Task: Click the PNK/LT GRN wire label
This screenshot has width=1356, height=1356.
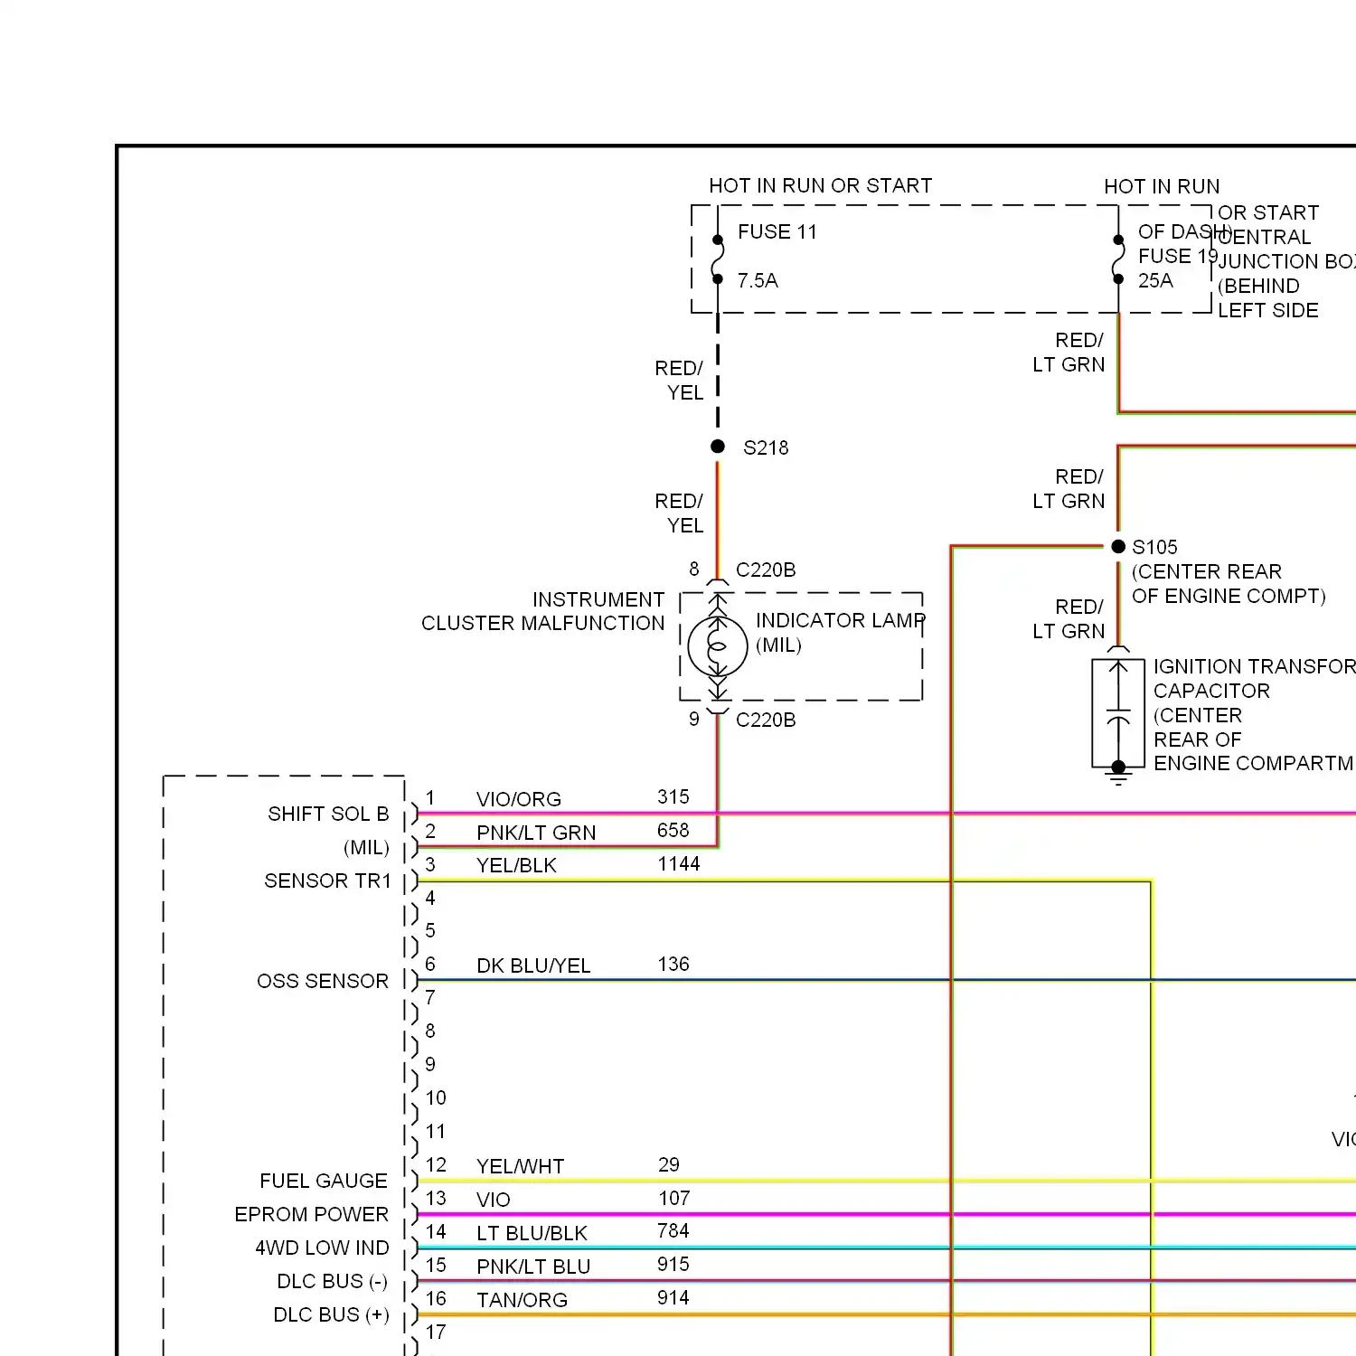Action: click(x=536, y=833)
